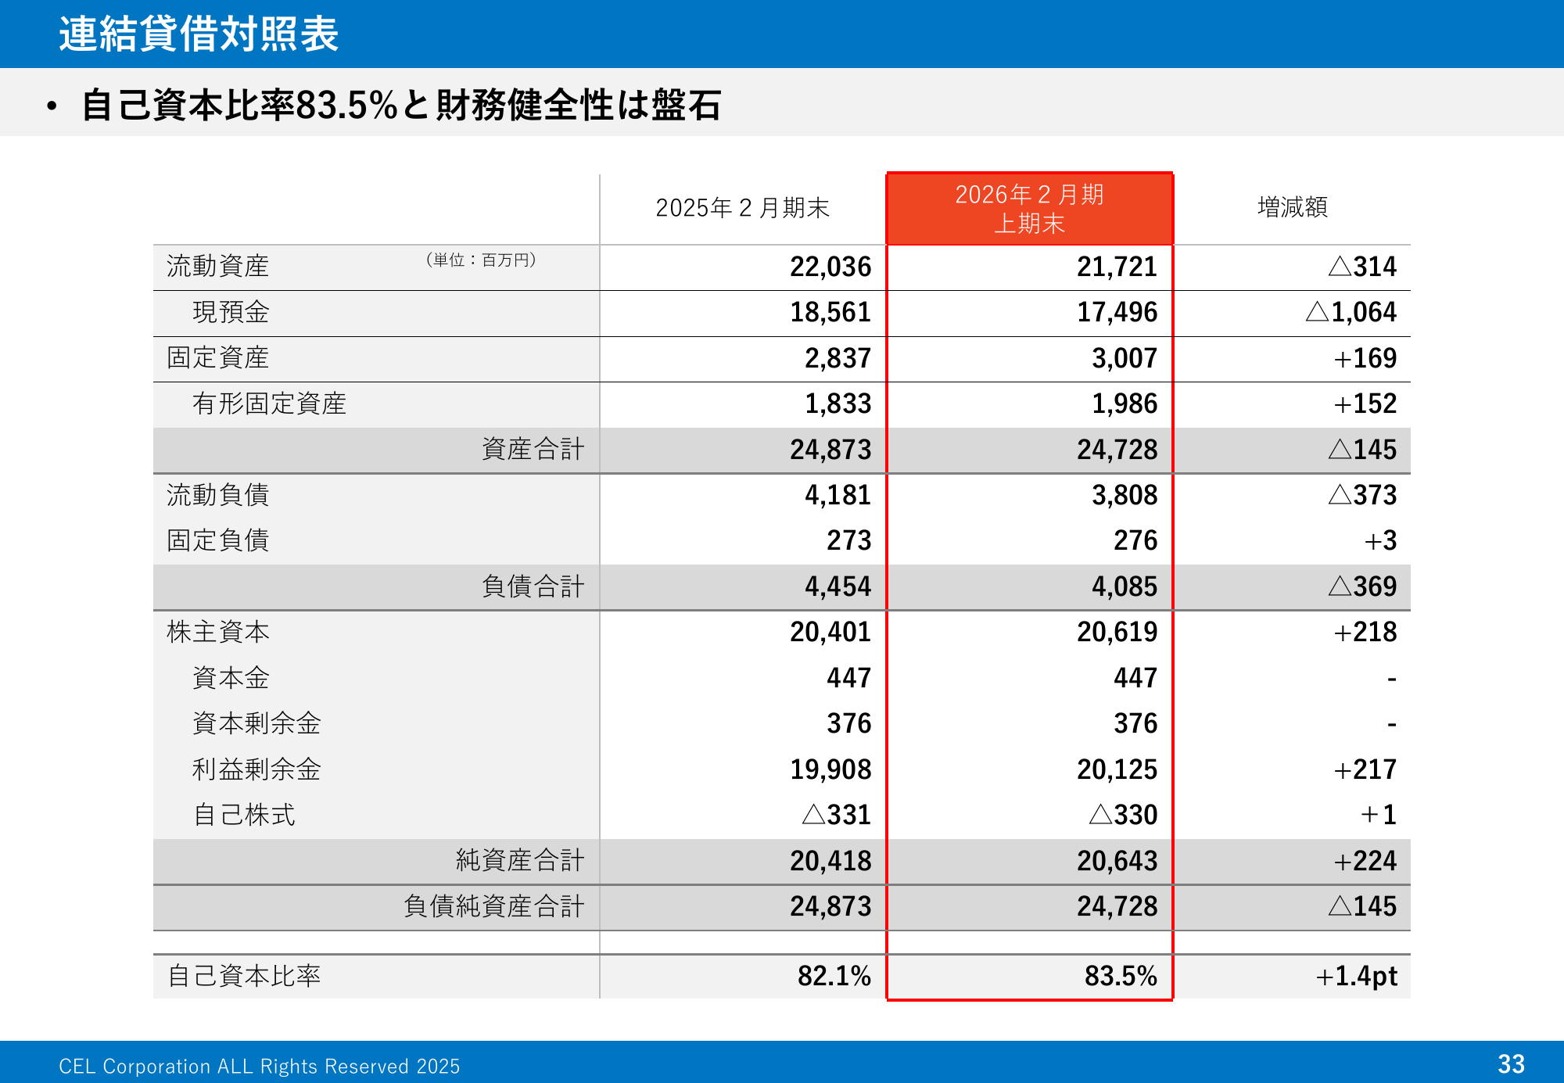Click the +1.4pt change value

tap(1356, 976)
